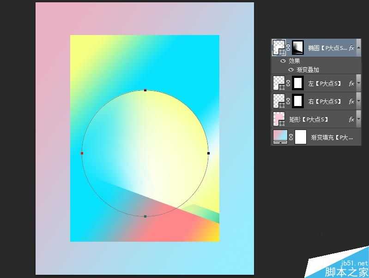Screen dimensions: 369x278
Task: Select the 渐变填充 layer white mask thumbnail
Action: click(301, 137)
